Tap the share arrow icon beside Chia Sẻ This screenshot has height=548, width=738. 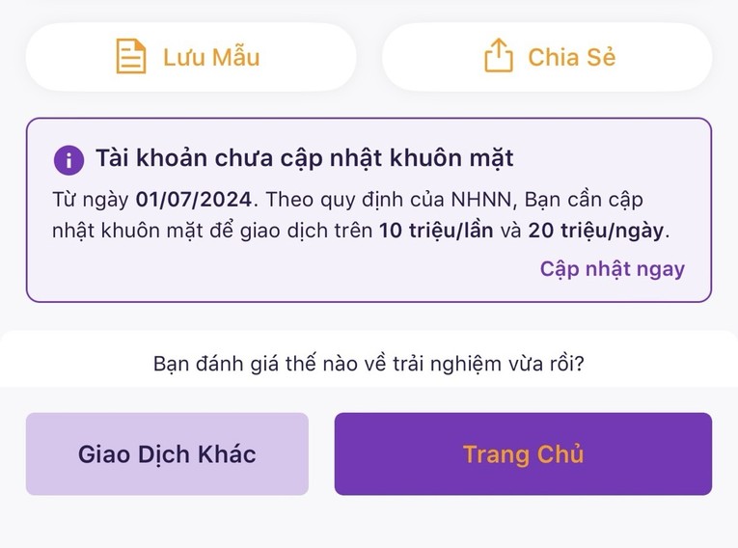pos(499,56)
